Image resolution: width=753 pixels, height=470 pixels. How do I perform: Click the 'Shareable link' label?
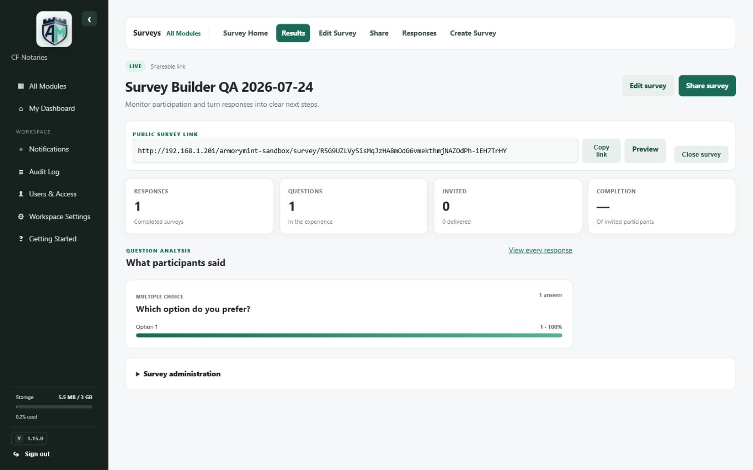(168, 67)
